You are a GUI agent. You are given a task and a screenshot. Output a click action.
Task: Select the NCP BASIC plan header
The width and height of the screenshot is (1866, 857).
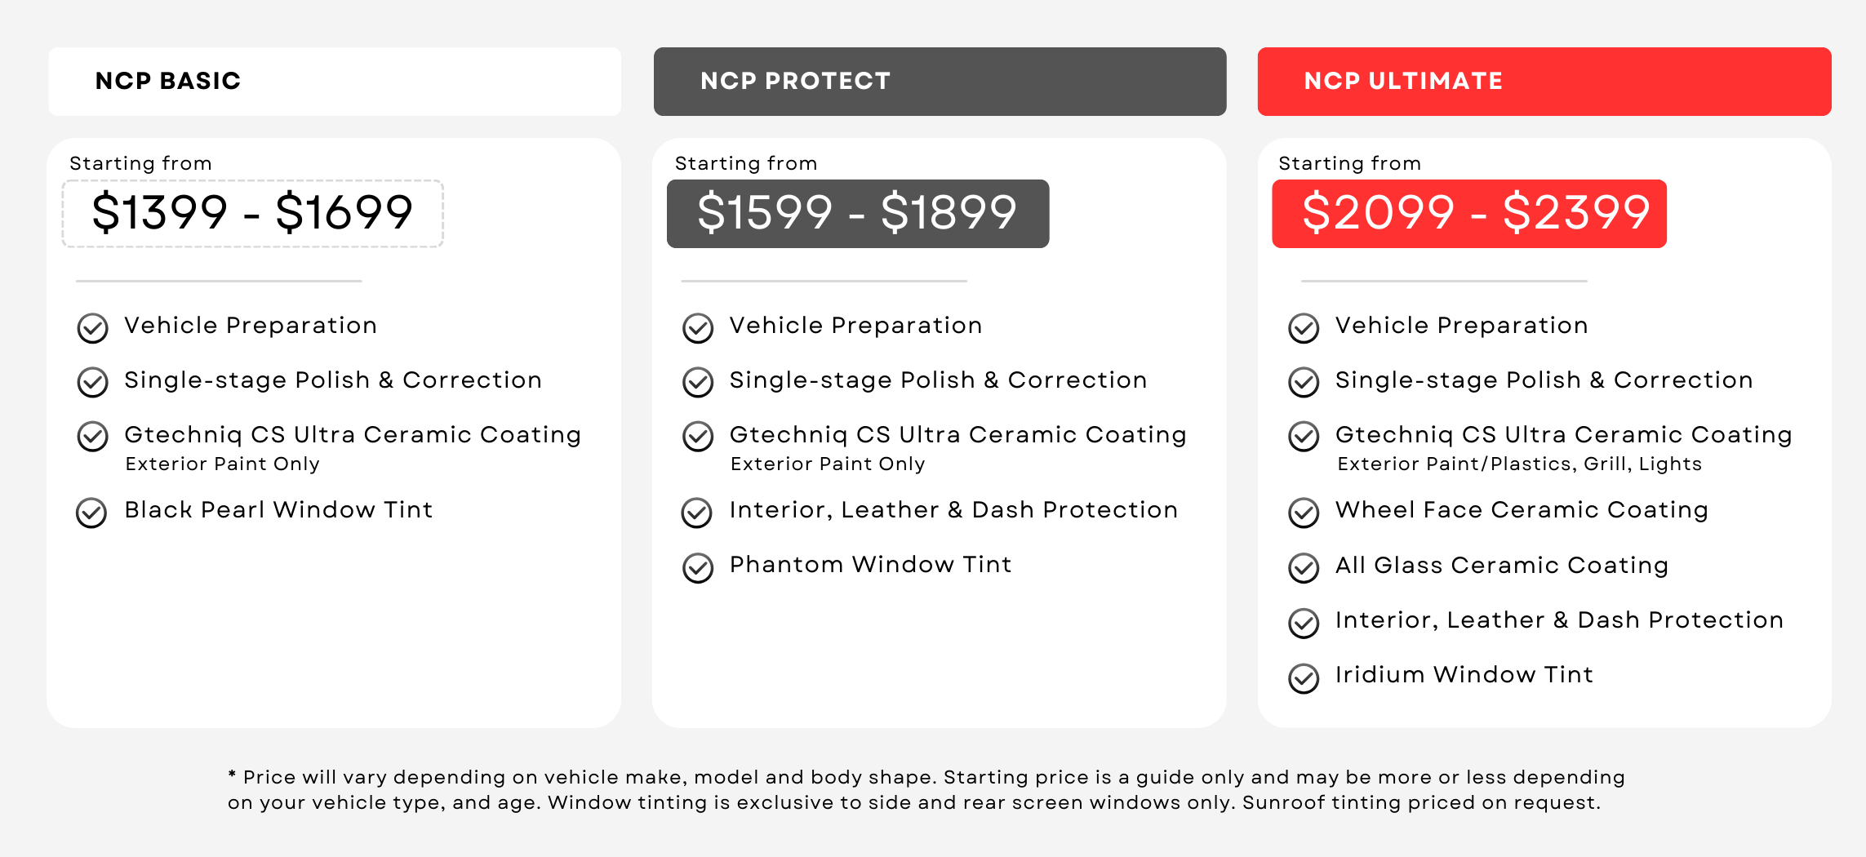335,82
